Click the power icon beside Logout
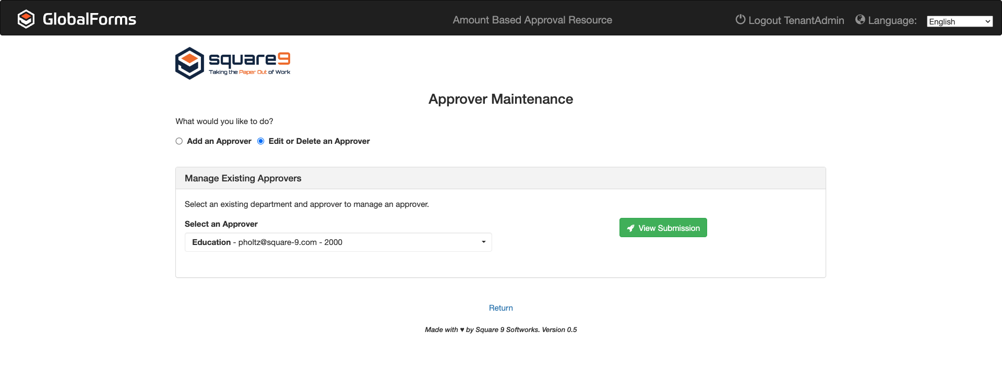1002x368 pixels. coord(740,20)
